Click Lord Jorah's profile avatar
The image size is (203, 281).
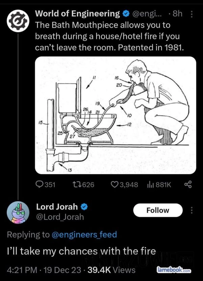(17, 213)
